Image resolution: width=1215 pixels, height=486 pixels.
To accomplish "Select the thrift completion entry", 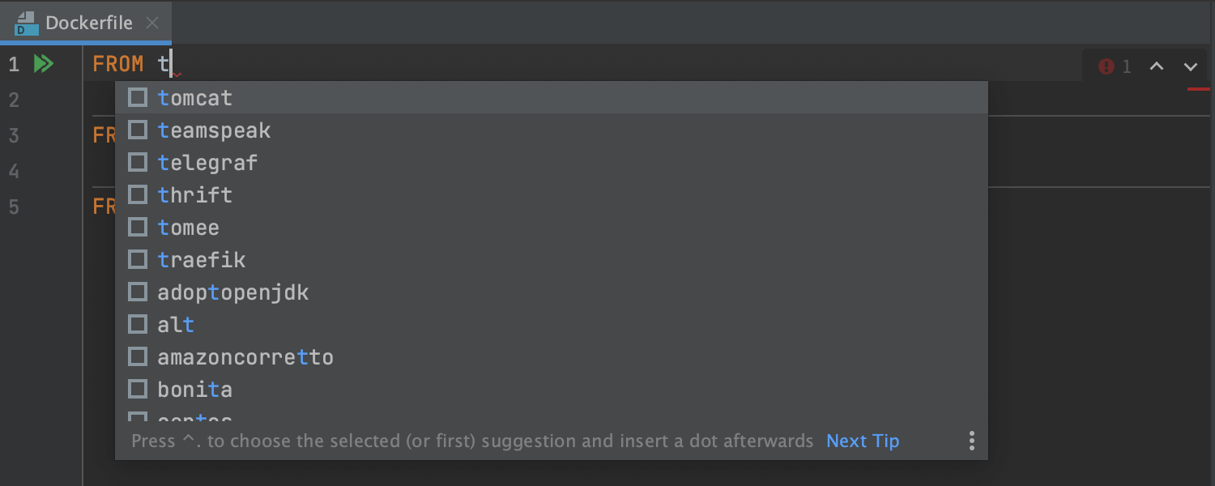I will [194, 194].
